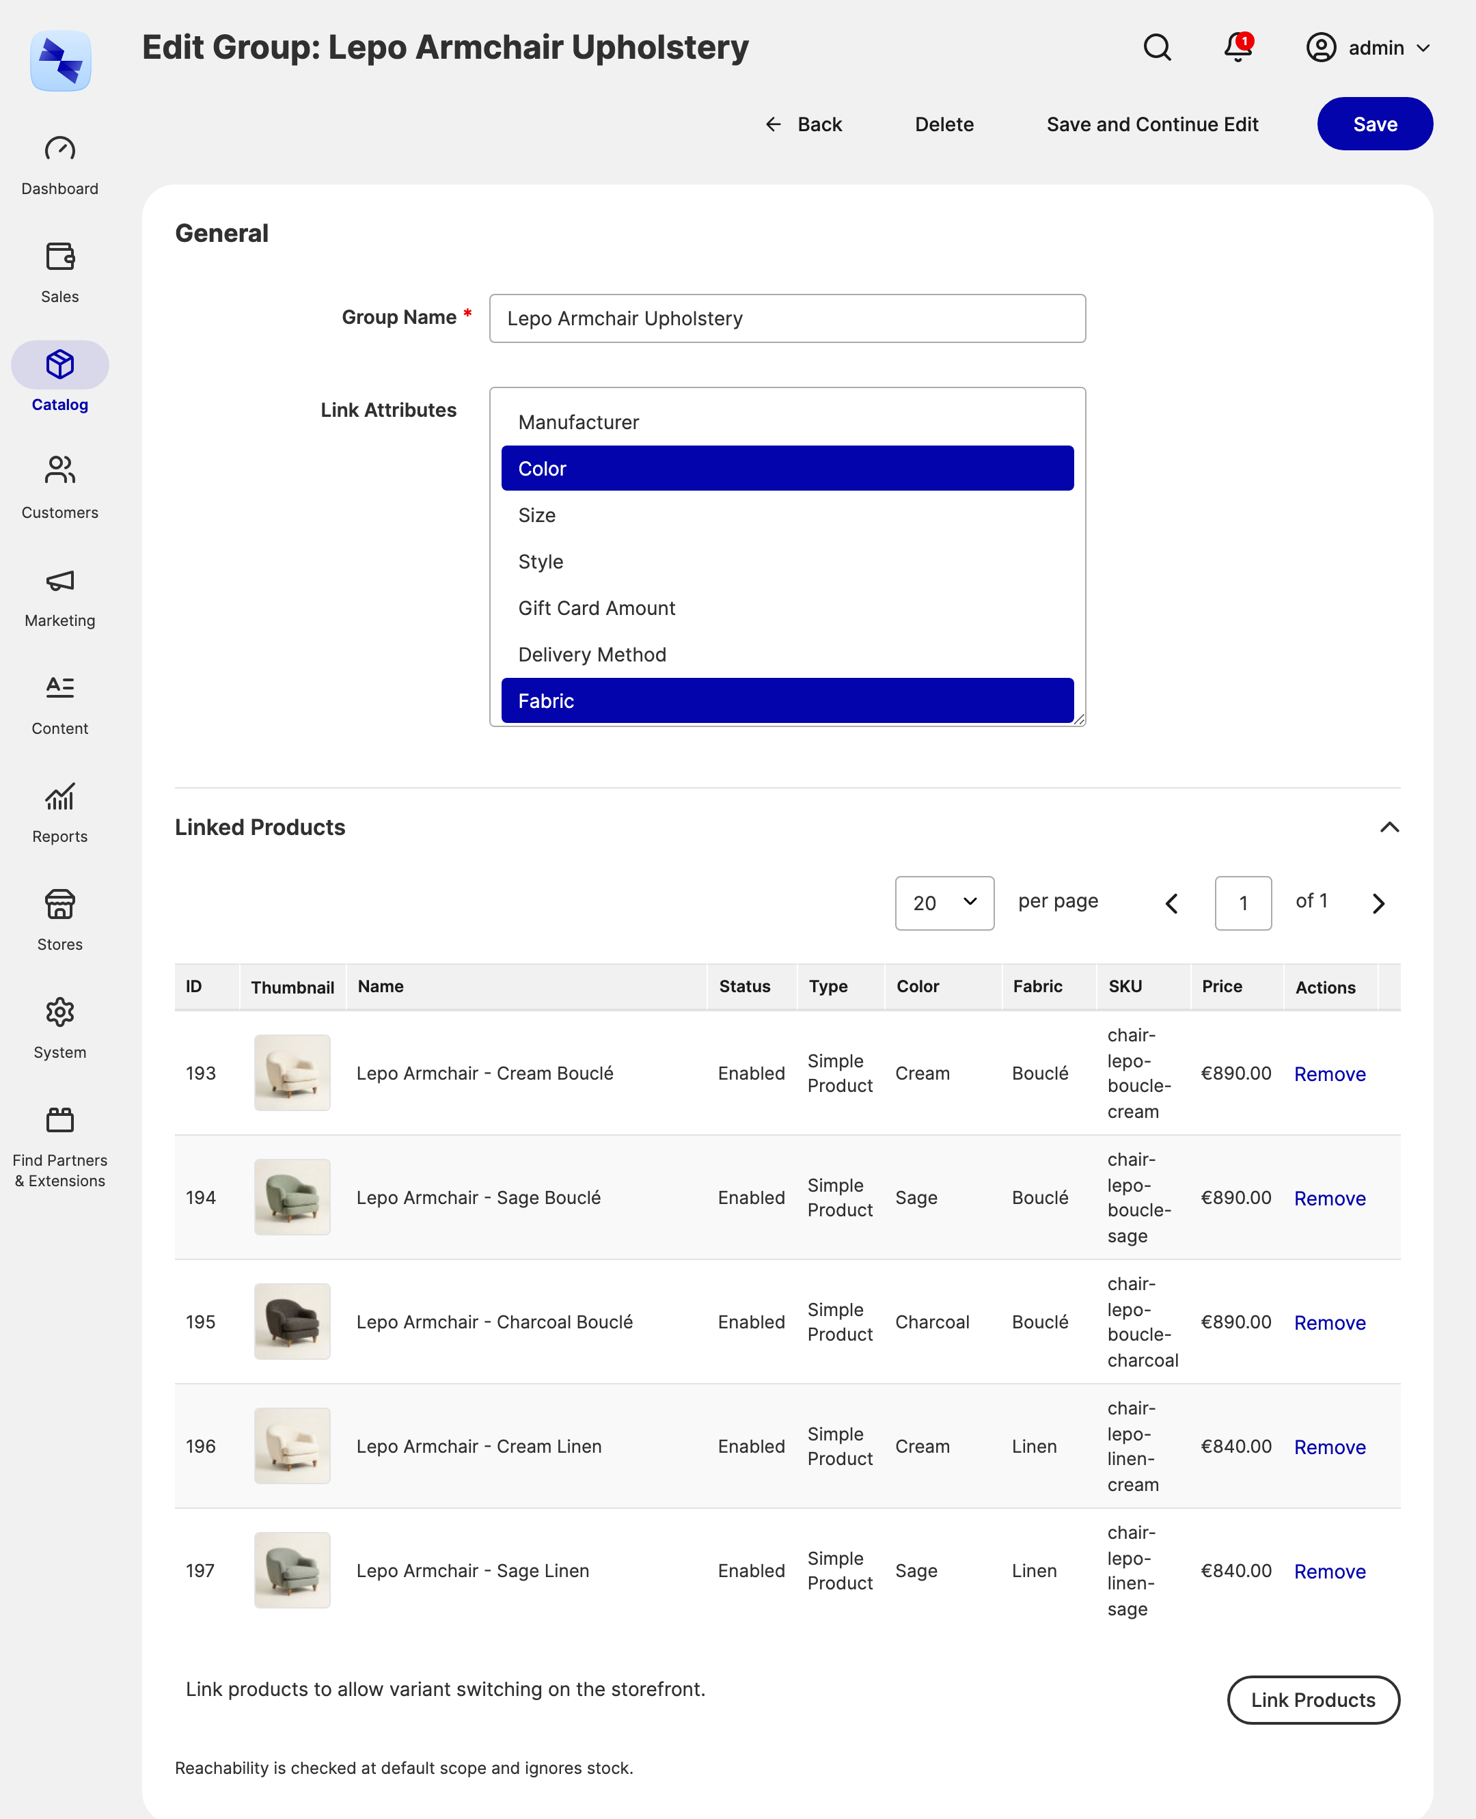This screenshot has height=1819, width=1476.
Task: Deselect Fabric in Link Attributes list
Action: coord(787,700)
